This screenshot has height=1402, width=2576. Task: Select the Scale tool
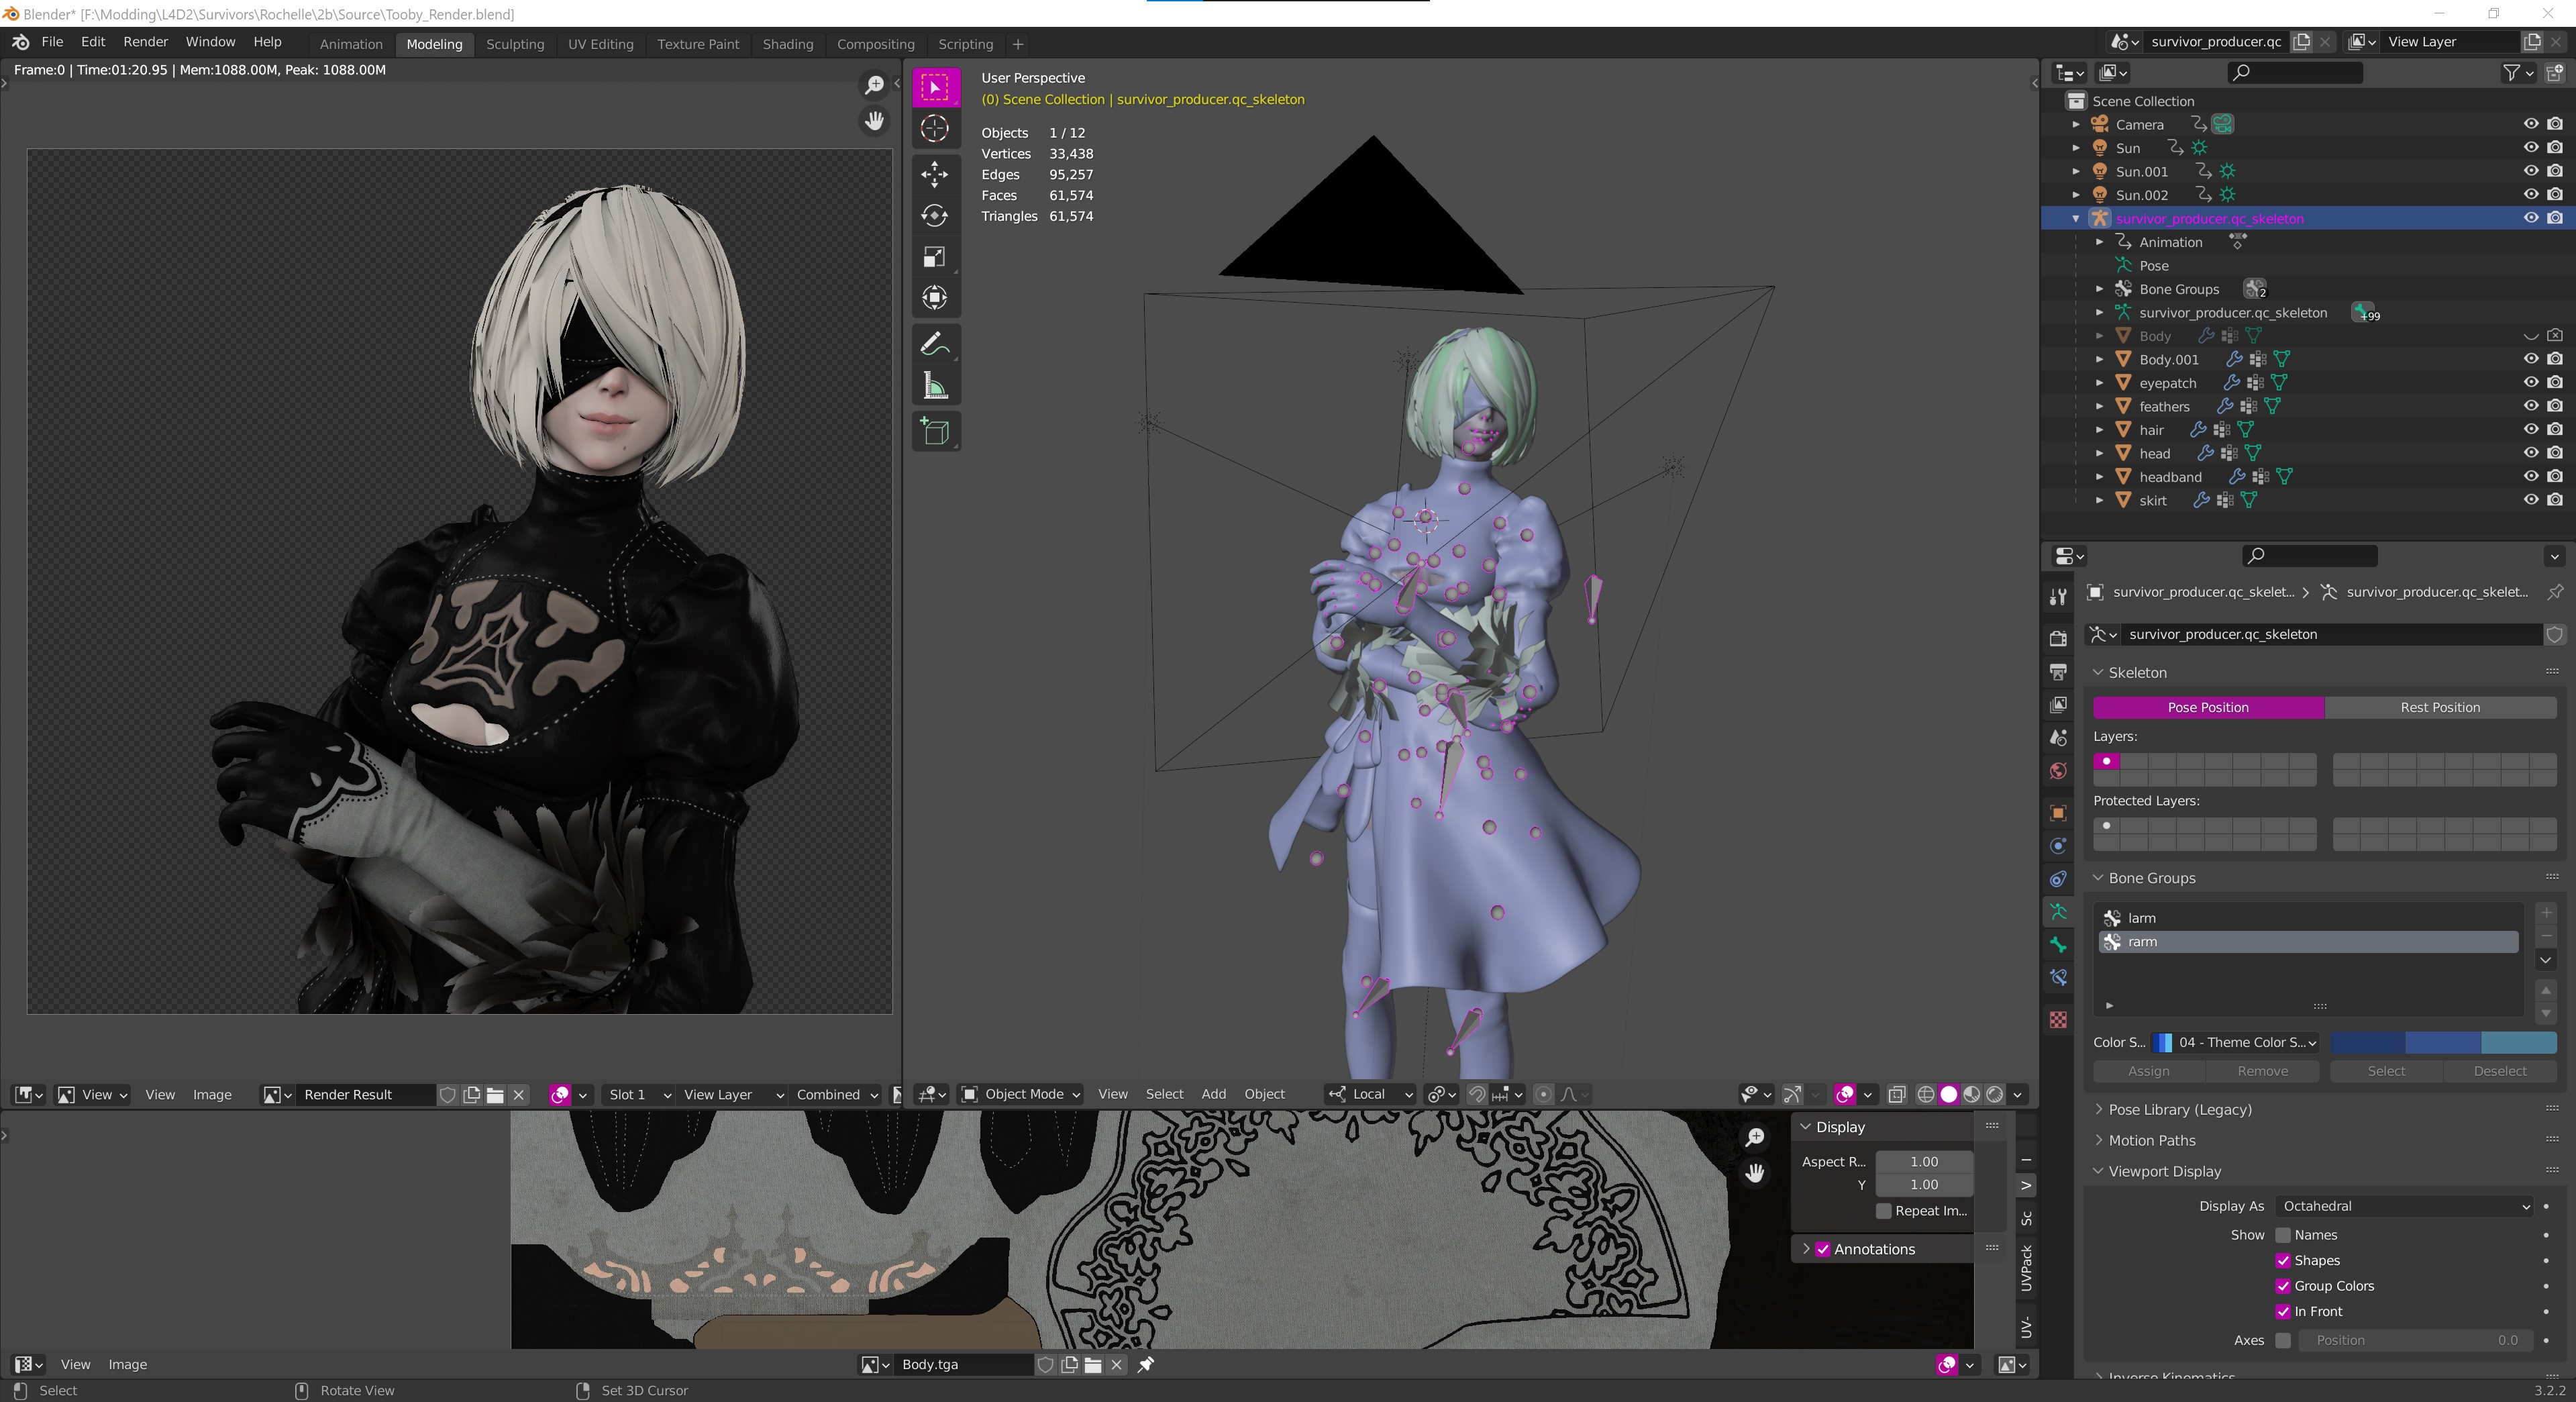[x=935, y=257]
